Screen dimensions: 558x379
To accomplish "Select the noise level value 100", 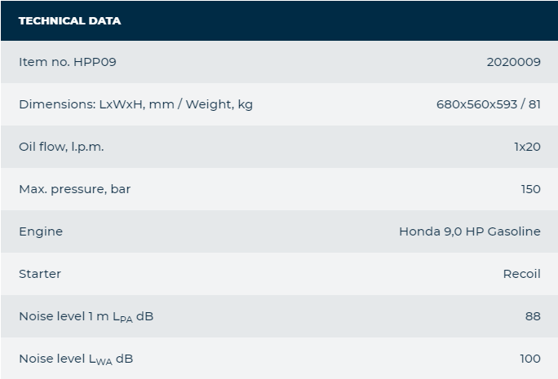I will click(x=529, y=359).
